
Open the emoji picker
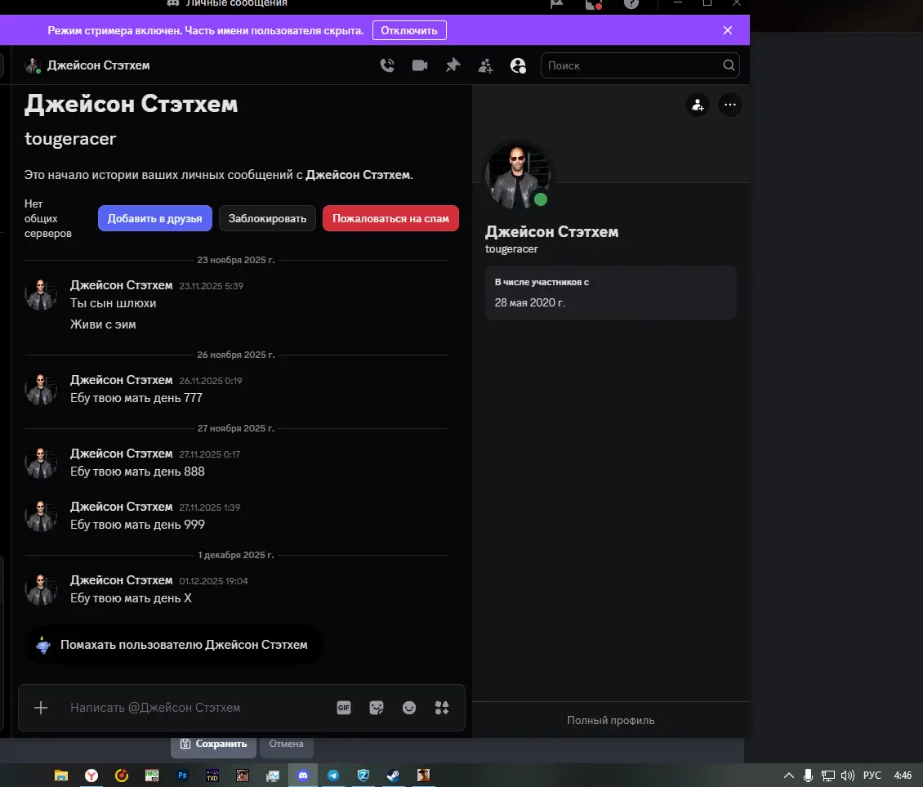tap(409, 708)
